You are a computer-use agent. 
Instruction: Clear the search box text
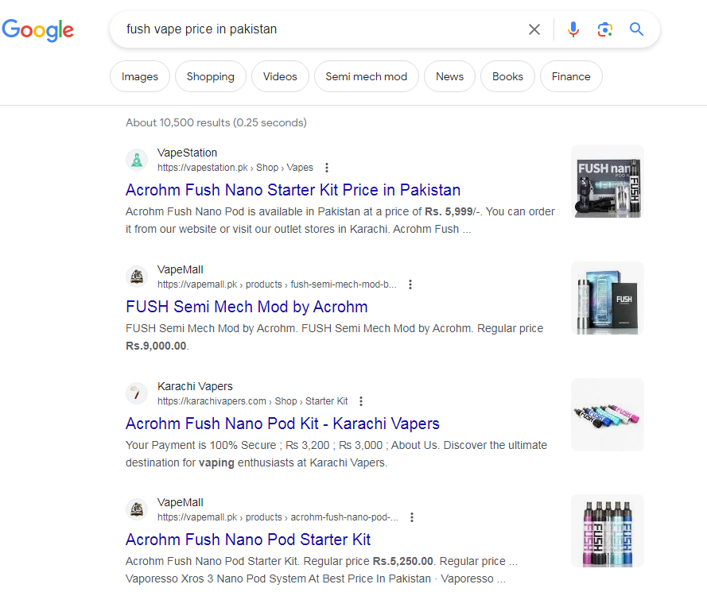point(534,29)
